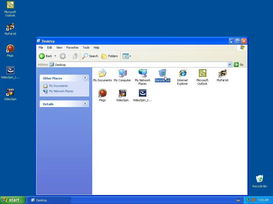
Task: Collapse the Other Places panel
Action: point(85,78)
